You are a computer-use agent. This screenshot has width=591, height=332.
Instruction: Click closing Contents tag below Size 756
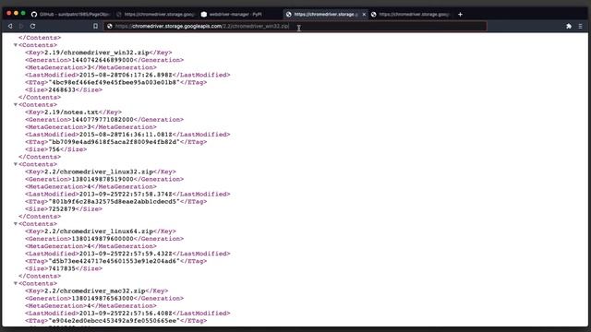click(40, 157)
